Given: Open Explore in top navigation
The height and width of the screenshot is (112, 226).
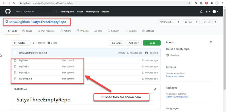Looking at the screenshot, I should [x=105, y=12].
